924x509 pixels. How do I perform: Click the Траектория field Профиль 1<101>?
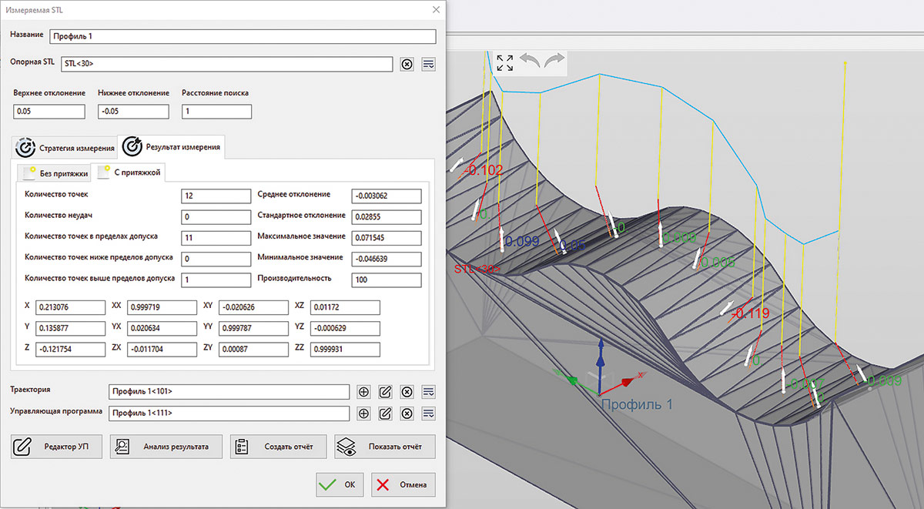(229, 391)
